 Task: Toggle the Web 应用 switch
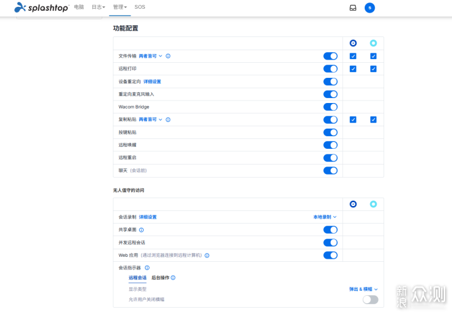pyautogui.click(x=330, y=255)
